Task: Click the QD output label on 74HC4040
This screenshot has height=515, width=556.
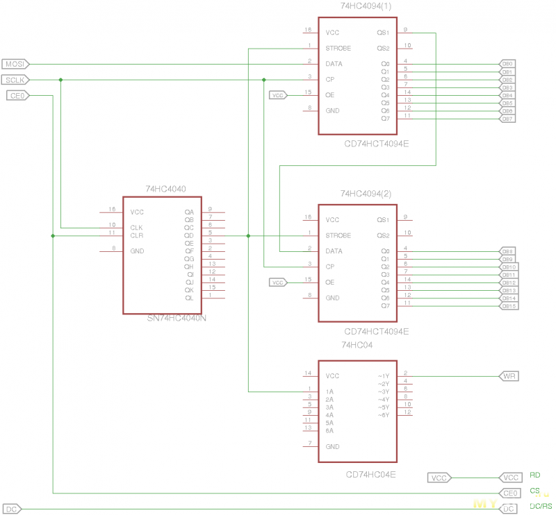Action: [189, 235]
